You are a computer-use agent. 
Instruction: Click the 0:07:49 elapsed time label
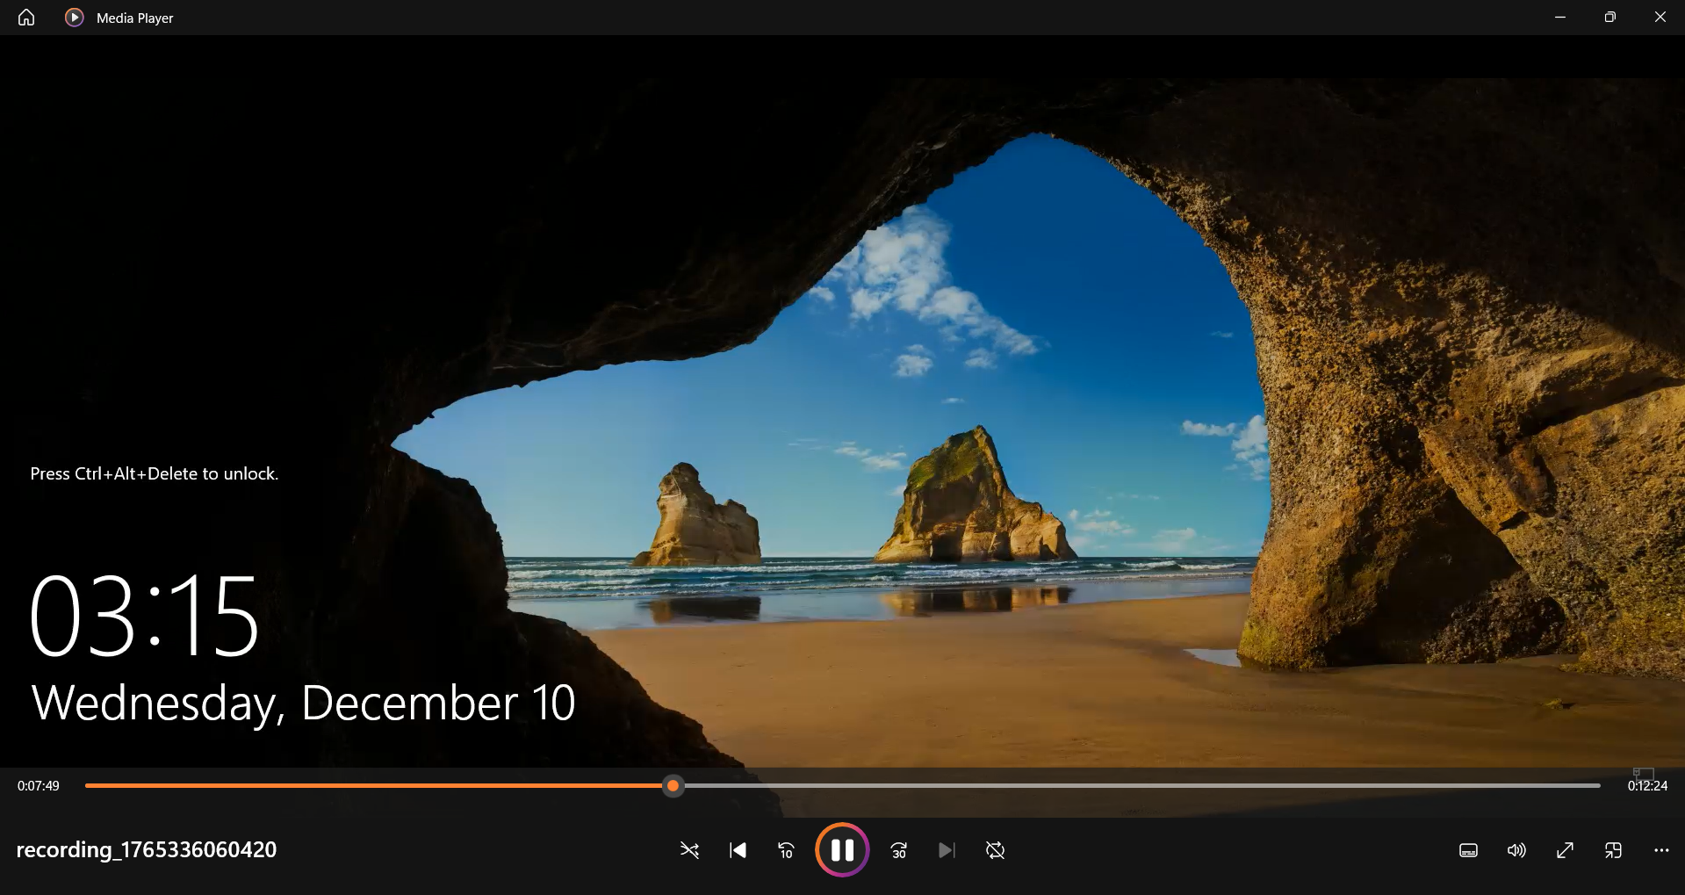pyautogui.click(x=39, y=786)
